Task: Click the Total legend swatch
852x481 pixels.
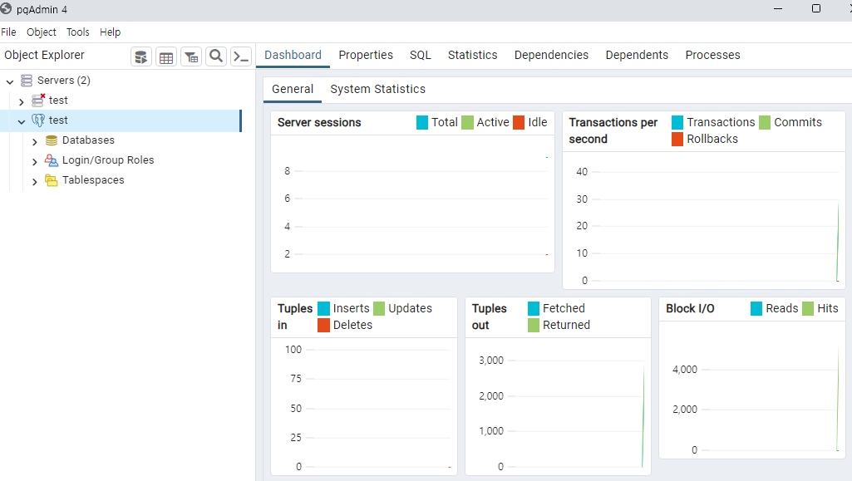Action: [x=422, y=123]
